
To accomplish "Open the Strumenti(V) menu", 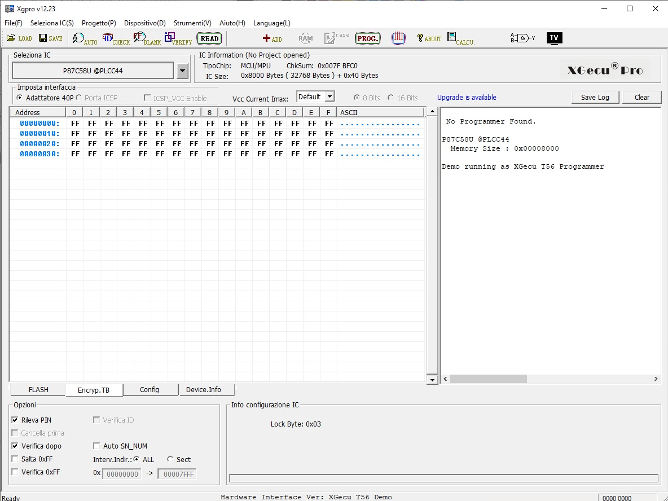I will (192, 23).
